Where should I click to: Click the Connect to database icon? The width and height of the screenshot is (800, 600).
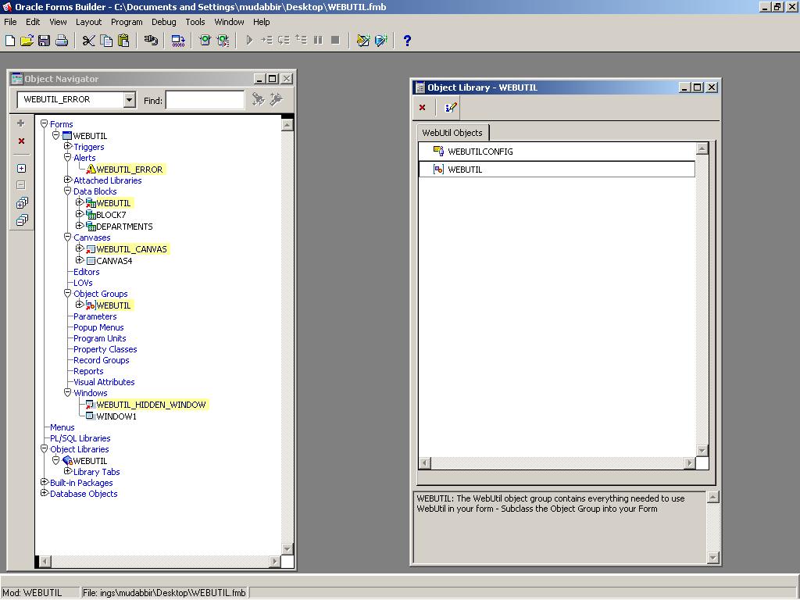tap(151, 41)
